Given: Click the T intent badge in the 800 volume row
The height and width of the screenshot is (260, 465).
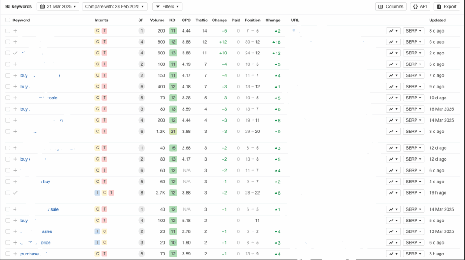Looking at the screenshot, I should (104, 42).
